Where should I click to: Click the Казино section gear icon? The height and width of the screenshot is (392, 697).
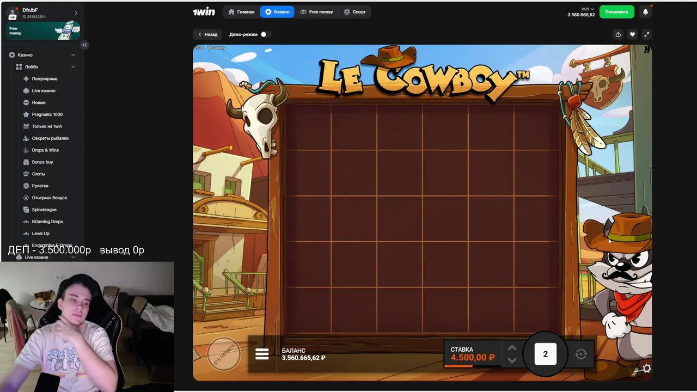pos(12,55)
